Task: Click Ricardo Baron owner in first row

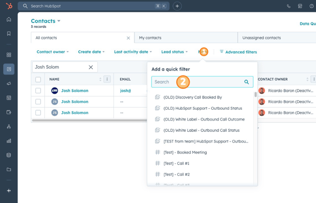Action: click(x=290, y=91)
